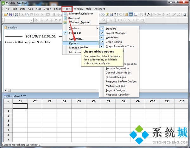Expand the Toolbars submenu arrow
Viewport: 190px width, 148px height.
(x=97, y=28)
